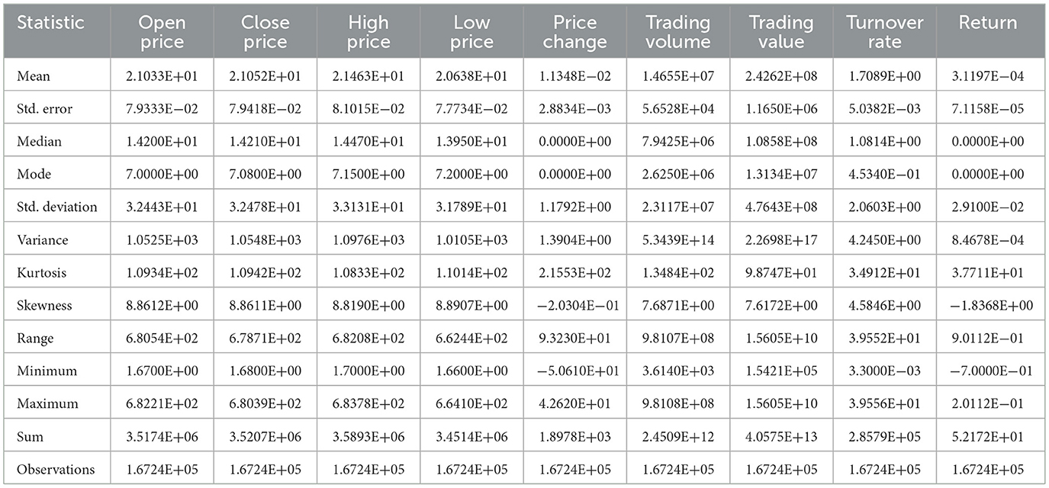Click the Sum trading volume cell 2.4509E+12
The height and width of the screenshot is (488, 1049).
point(677,437)
